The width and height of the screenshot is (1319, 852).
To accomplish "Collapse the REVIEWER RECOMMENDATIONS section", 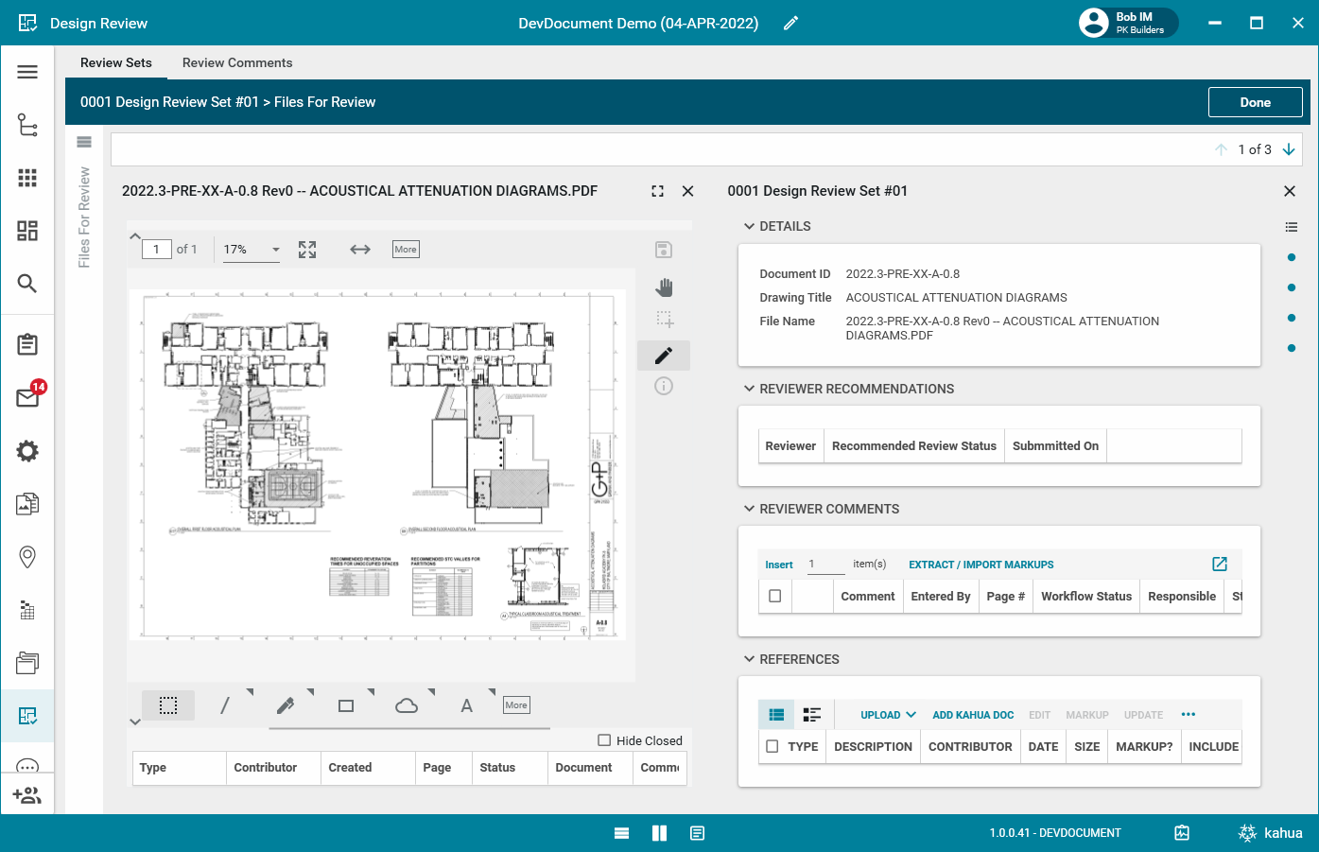I will (x=749, y=389).
